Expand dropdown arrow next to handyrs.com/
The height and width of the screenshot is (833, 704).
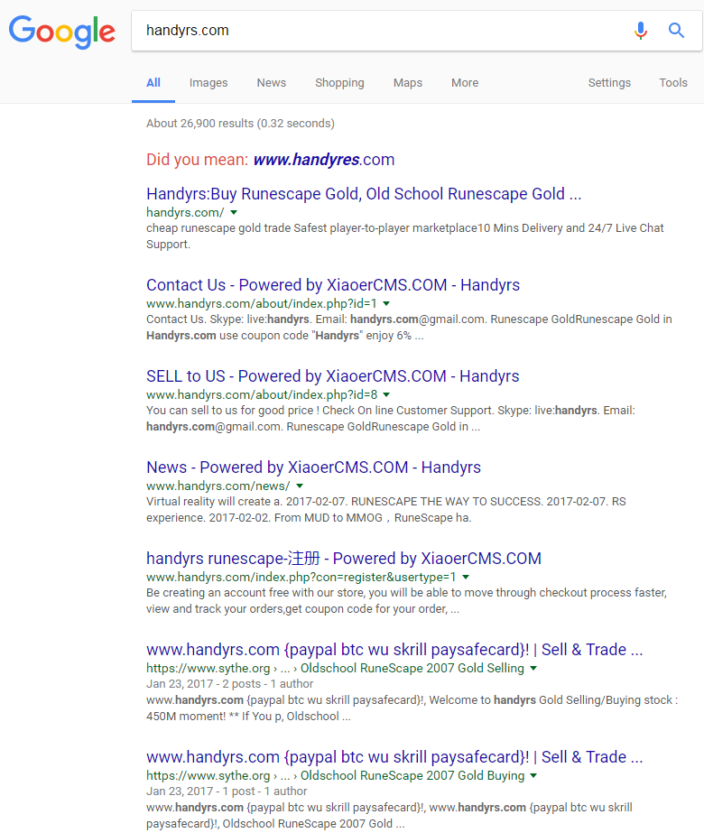click(x=234, y=212)
